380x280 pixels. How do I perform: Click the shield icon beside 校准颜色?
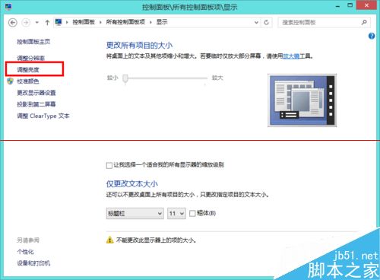point(10,81)
